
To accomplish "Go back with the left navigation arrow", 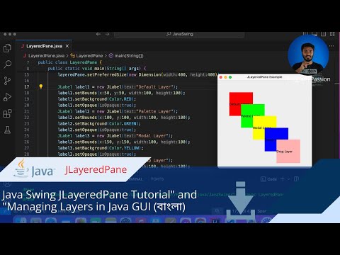I will [98, 34].
